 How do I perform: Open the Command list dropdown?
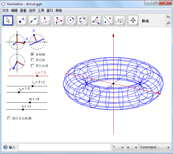(x=155, y=147)
